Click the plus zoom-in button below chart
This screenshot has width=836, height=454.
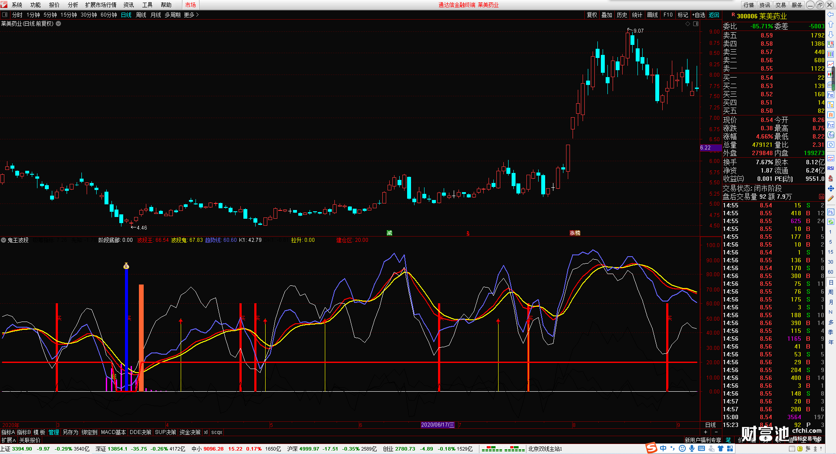pos(705,432)
